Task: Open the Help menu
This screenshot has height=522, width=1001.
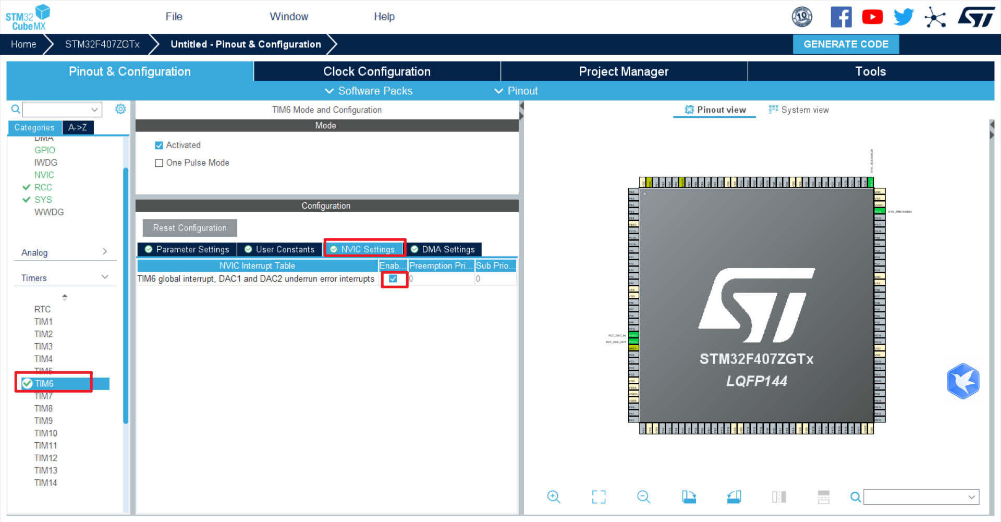Action: tap(384, 17)
